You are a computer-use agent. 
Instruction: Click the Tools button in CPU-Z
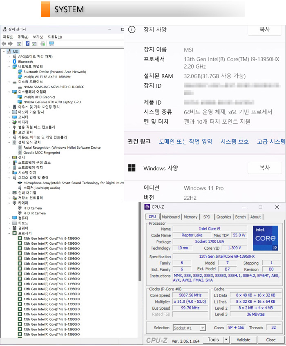coord(213,339)
